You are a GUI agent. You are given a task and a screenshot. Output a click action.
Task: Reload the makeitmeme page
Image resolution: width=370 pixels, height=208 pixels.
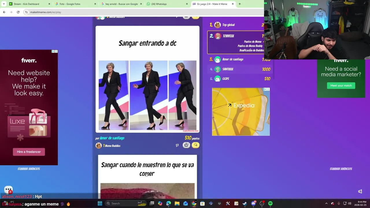pyautogui.click(x=18, y=12)
